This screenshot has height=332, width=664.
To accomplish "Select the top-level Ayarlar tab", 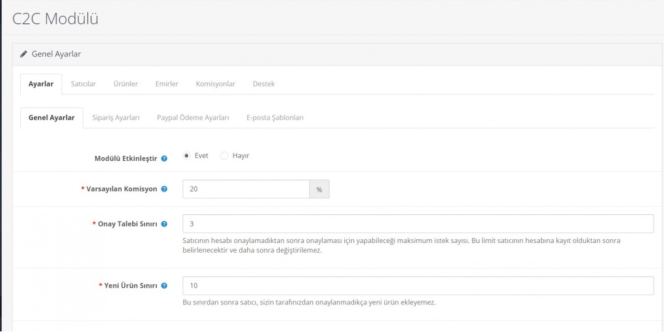I will click(41, 84).
